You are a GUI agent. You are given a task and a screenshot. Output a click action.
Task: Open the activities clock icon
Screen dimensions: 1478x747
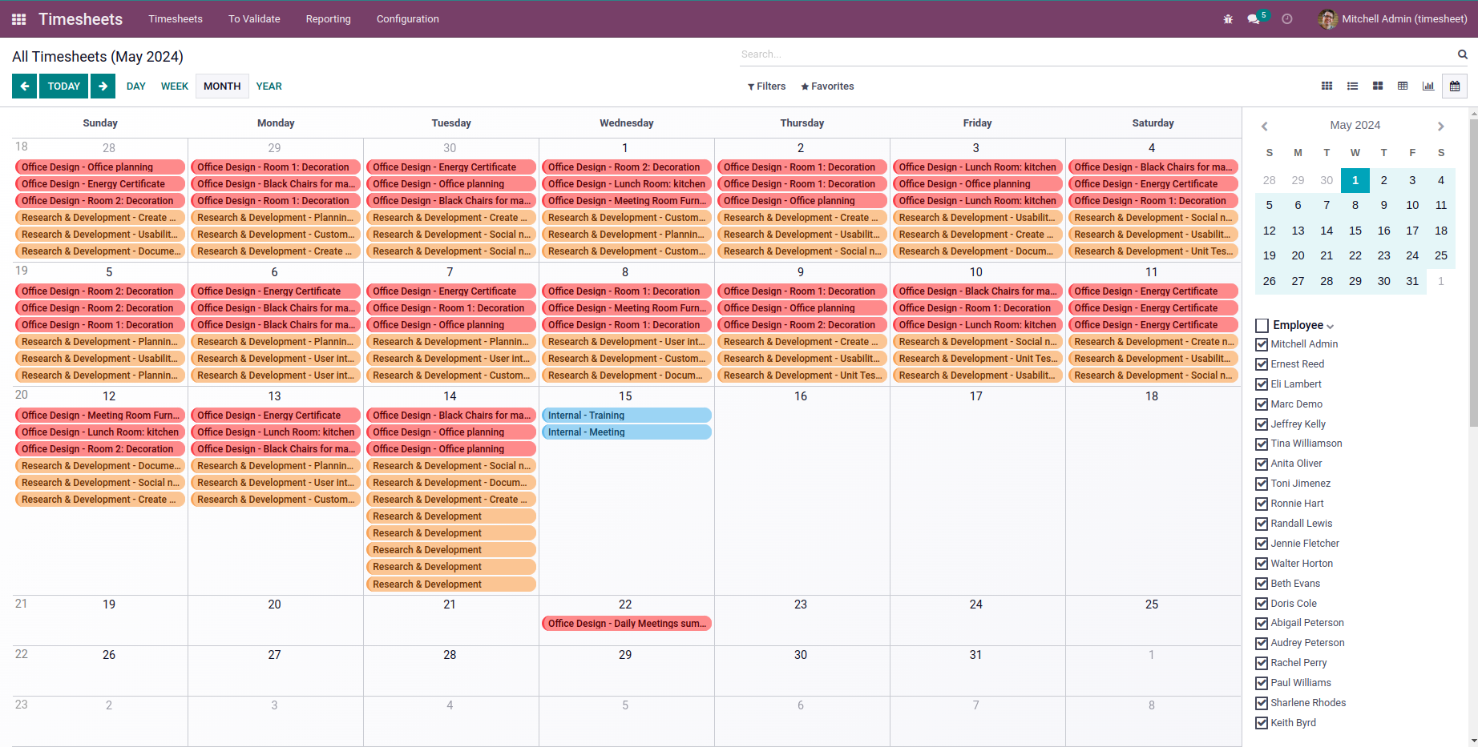[1287, 19]
